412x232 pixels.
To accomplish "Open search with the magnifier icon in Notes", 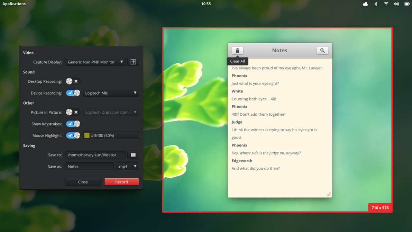I will click(x=322, y=51).
